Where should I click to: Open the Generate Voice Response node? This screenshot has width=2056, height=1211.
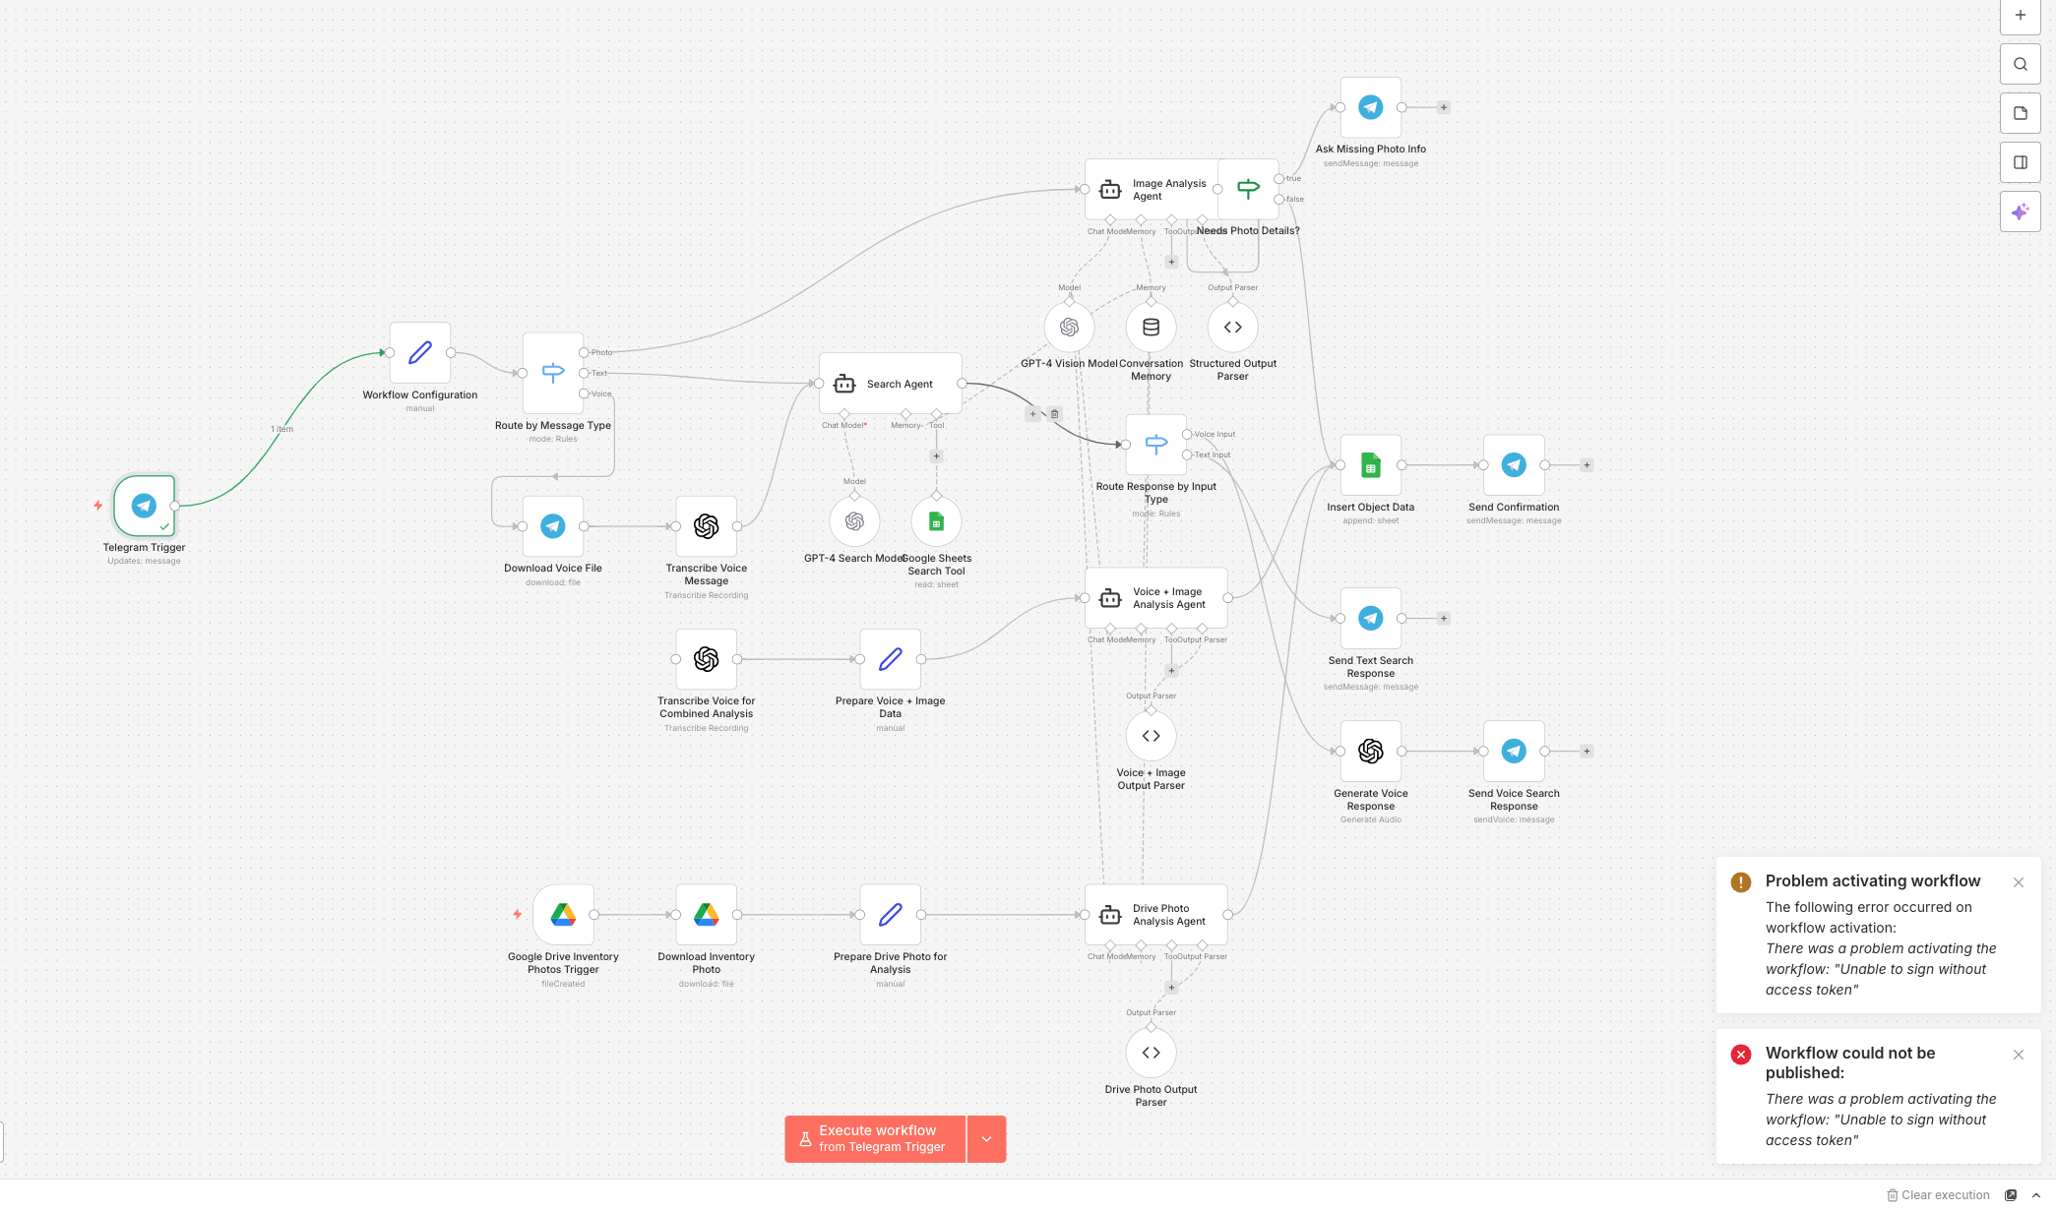[x=1370, y=752]
